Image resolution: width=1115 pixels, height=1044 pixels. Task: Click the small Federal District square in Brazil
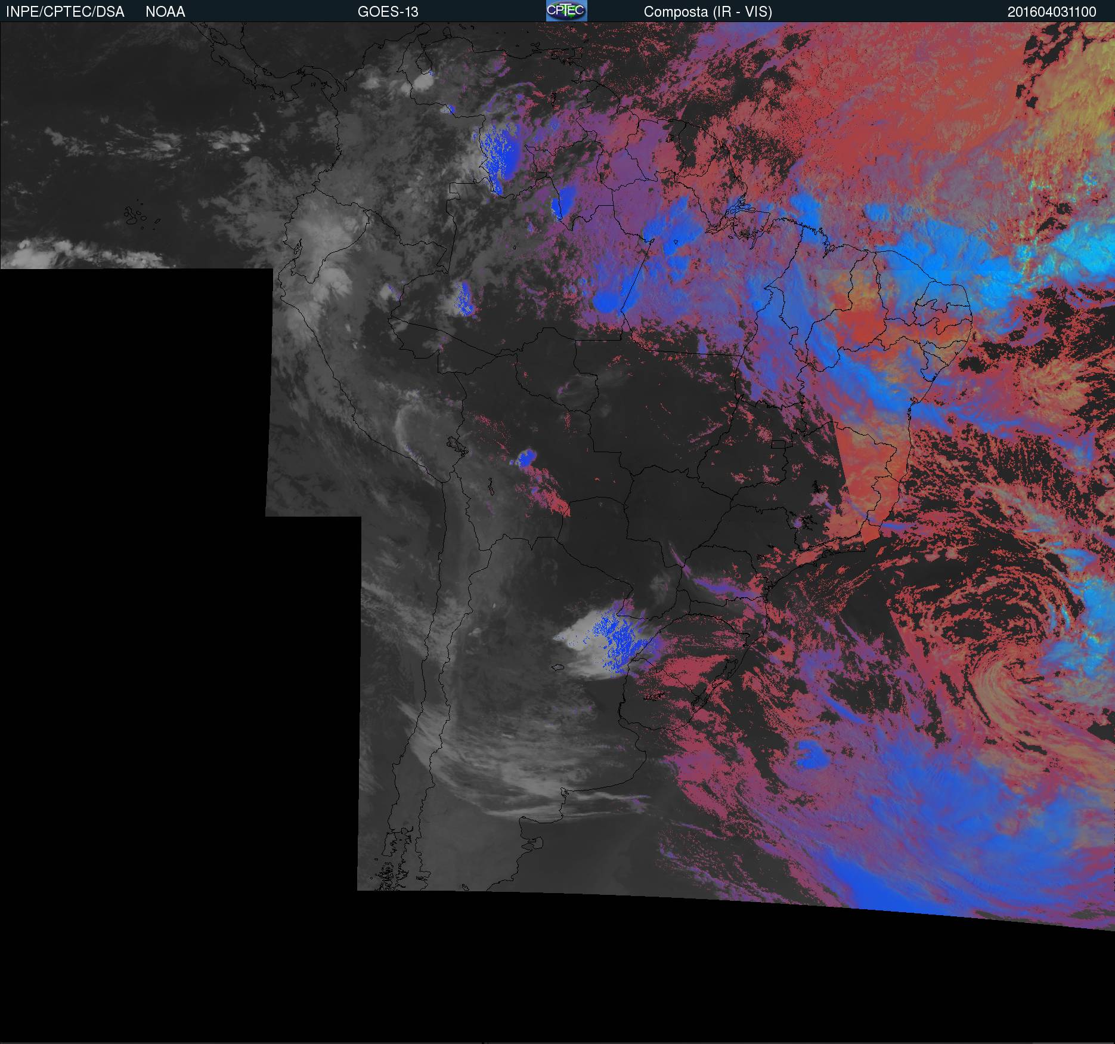coord(779,444)
